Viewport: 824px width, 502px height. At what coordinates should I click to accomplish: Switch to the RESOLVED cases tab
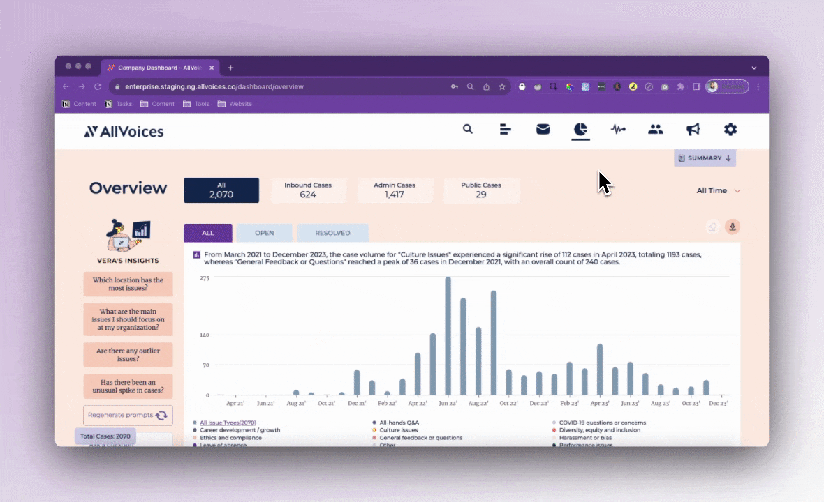pos(332,233)
